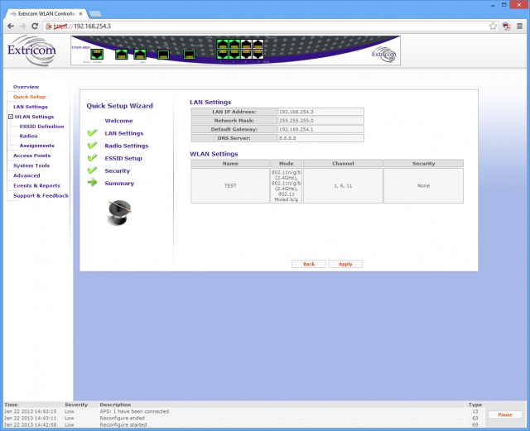Click green checkmark beside Radio Settings step
Viewport: 530px width, 431px height.
[92, 146]
